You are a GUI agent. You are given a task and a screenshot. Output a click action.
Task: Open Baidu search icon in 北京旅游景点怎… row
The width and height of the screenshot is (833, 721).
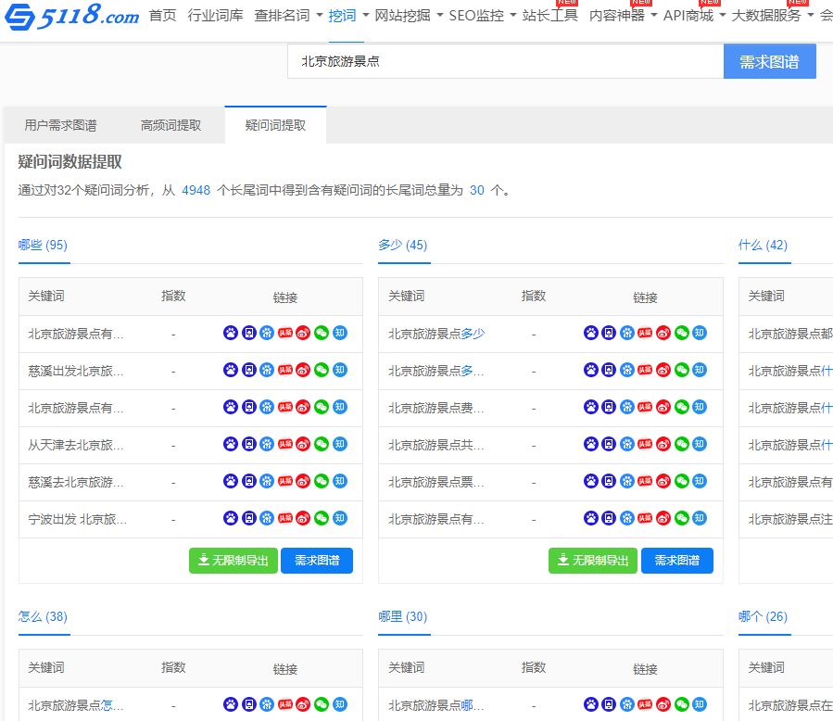[231, 704]
